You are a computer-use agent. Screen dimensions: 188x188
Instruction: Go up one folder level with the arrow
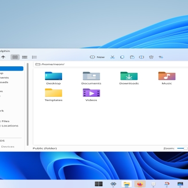pyautogui.click(x=3, y=57)
